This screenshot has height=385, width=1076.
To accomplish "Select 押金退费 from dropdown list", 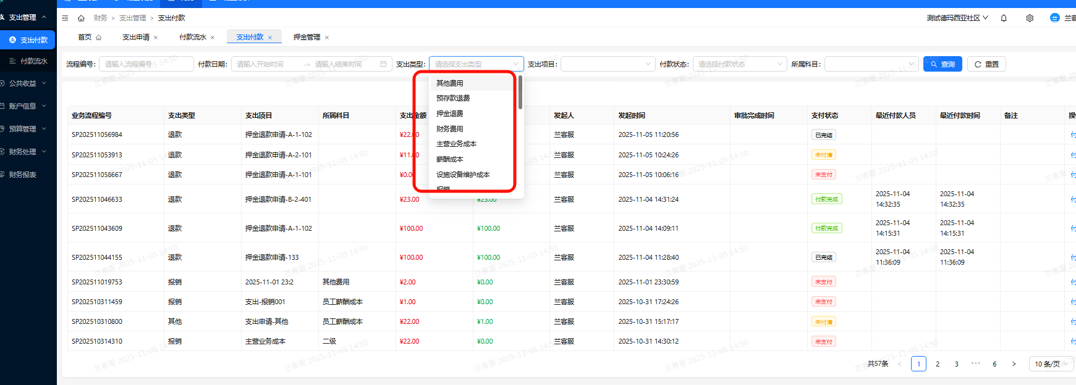I will 450,114.
